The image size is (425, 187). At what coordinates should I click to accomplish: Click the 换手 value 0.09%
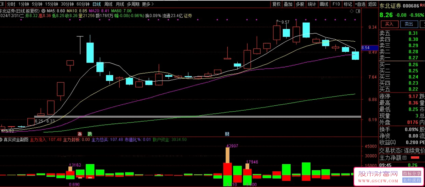412,129
